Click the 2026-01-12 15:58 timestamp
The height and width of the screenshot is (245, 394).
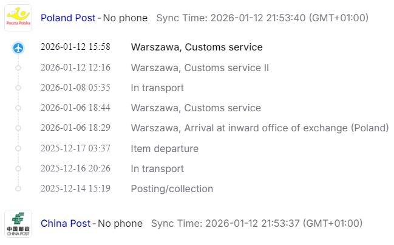(75, 47)
